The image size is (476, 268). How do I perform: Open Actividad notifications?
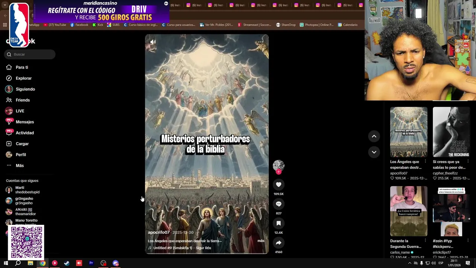[25, 133]
